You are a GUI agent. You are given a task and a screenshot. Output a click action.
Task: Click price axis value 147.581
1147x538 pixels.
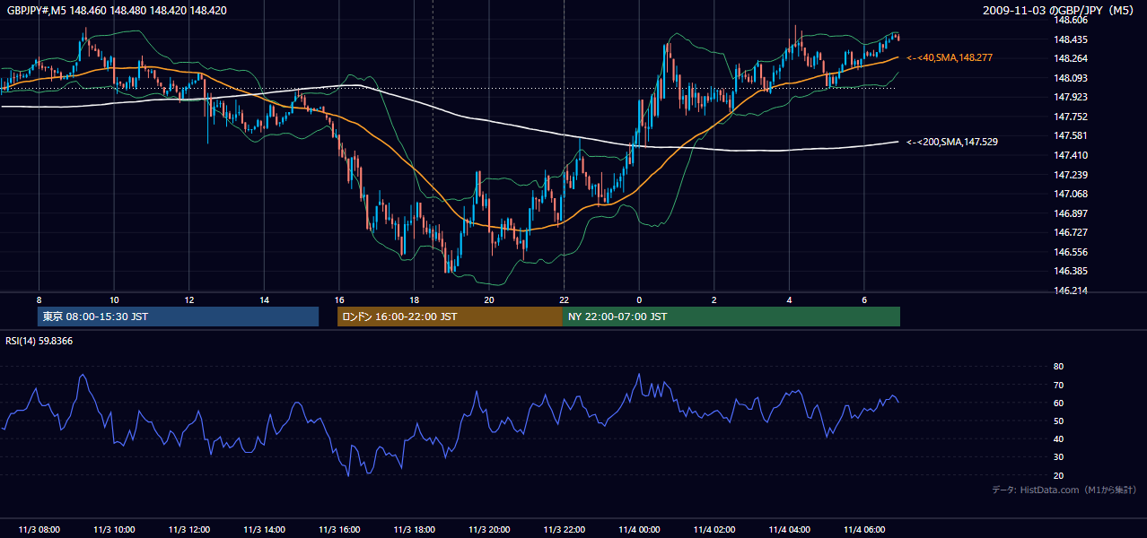pos(1070,135)
